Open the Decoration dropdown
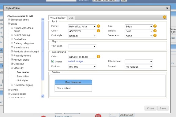The height and width of the screenshot is (117, 176). (x=139, y=36)
